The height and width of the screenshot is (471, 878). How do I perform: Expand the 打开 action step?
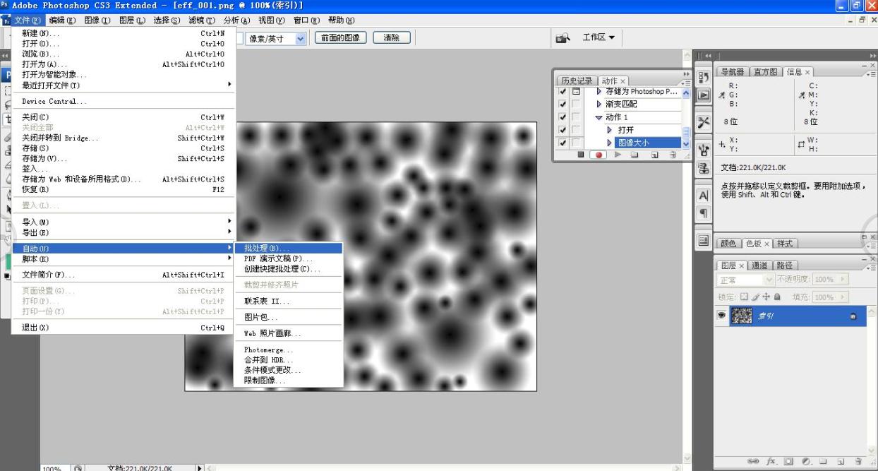[x=611, y=130]
